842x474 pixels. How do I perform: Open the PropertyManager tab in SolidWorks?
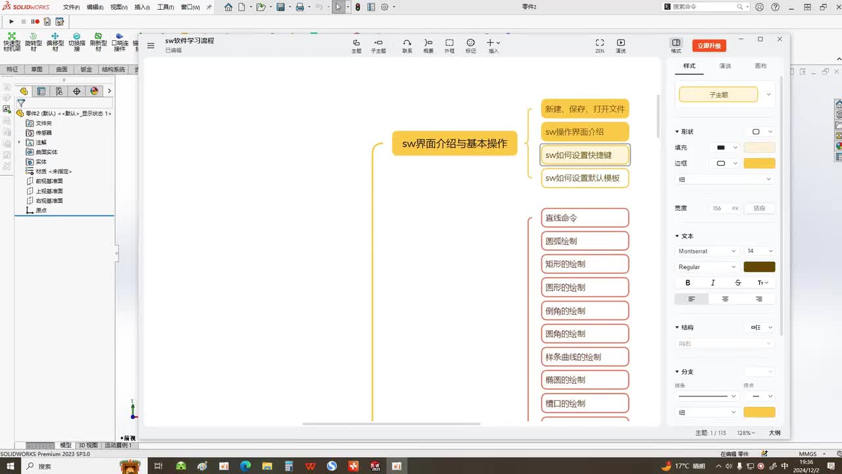coord(41,92)
